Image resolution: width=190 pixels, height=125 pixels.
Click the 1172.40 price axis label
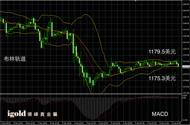click(x=186, y=93)
